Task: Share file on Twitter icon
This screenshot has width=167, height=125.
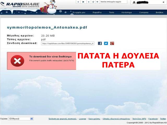Action: tap(106, 43)
